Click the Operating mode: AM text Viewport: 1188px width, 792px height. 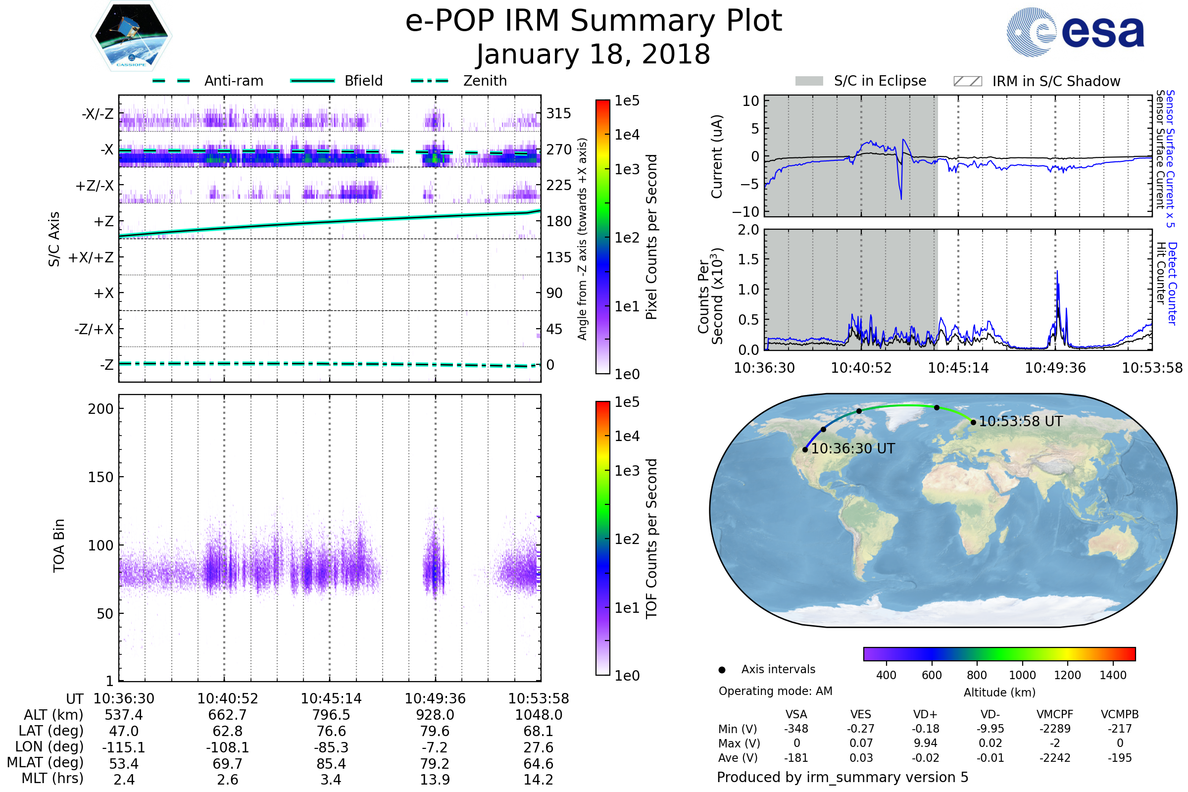point(775,691)
